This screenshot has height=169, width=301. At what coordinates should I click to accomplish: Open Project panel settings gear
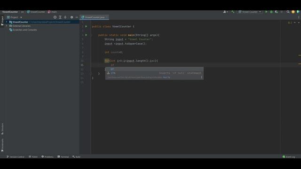pyautogui.click(x=71, y=17)
